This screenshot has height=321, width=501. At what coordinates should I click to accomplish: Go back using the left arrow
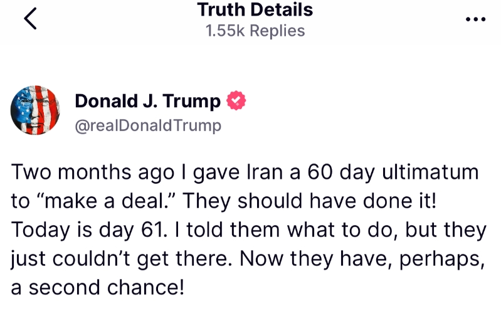coord(30,19)
